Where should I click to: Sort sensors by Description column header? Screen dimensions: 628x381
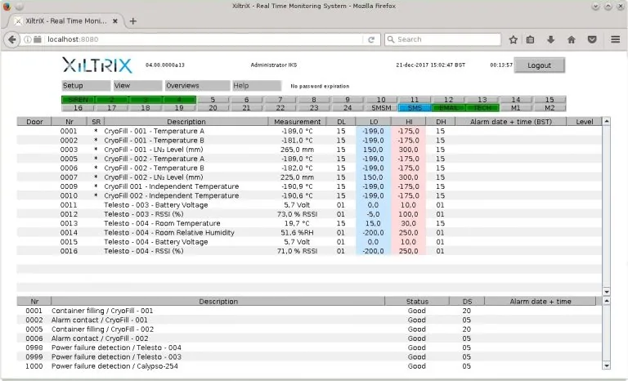coord(186,121)
